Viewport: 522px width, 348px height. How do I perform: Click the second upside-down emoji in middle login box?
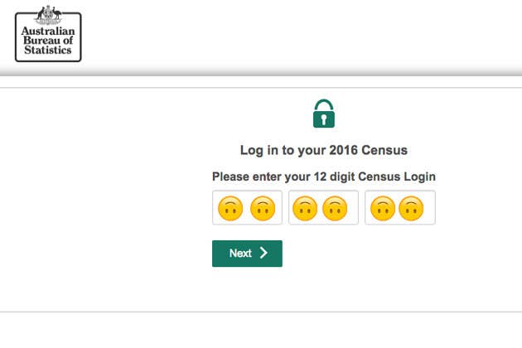coord(335,208)
